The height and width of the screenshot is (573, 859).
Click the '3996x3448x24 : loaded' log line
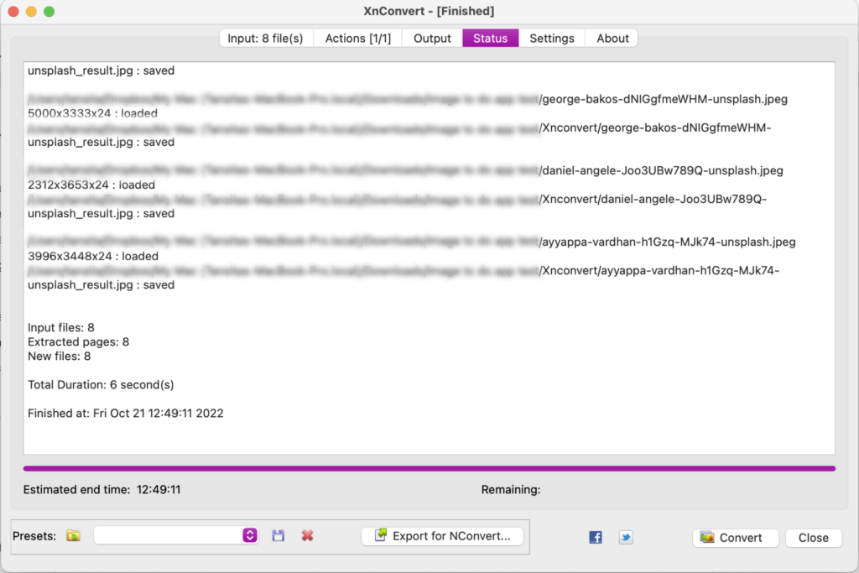point(93,256)
